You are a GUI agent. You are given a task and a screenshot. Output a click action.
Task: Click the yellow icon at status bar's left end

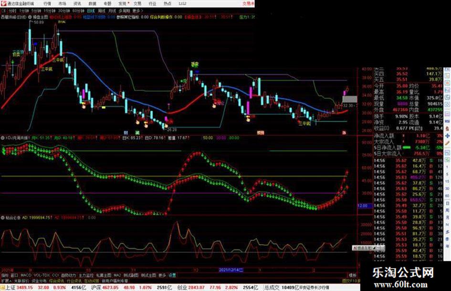(x=2, y=288)
